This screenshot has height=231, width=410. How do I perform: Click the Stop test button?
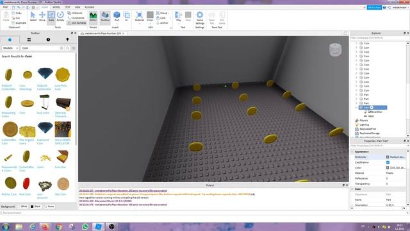point(188,16)
